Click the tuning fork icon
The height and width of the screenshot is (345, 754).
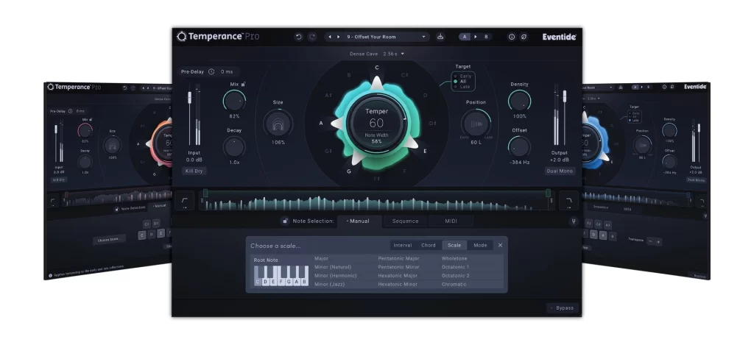tap(573, 221)
